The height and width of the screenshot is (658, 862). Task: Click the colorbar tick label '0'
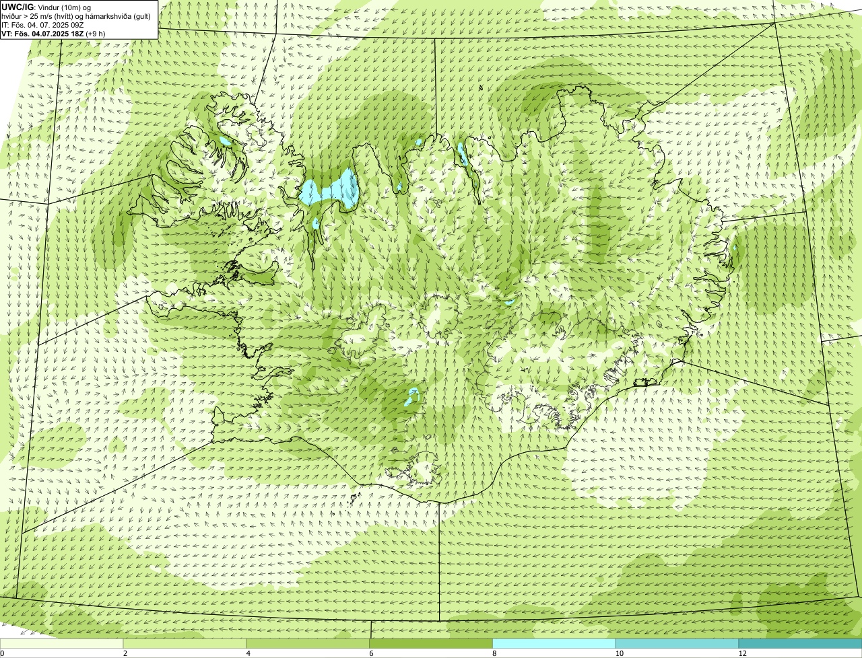[2, 653]
